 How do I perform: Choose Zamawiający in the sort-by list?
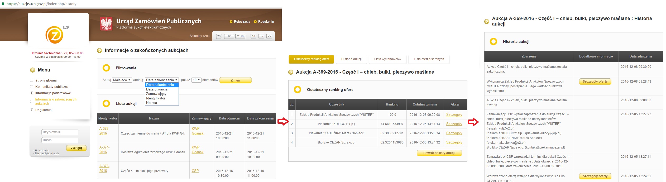click(x=156, y=94)
